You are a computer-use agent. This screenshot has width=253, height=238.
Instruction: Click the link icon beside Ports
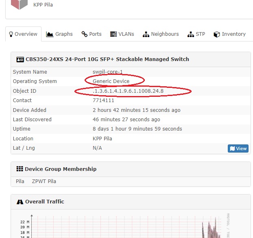(x=84, y=34)
